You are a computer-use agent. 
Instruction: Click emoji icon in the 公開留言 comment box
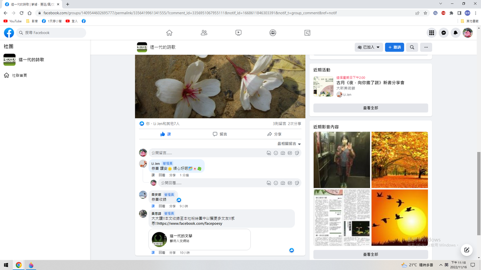point(276,153)
